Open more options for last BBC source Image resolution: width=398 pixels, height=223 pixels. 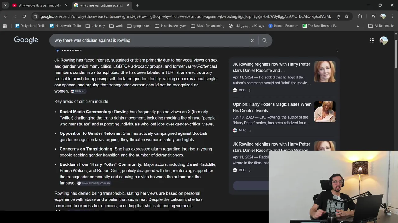click(250, 170)
